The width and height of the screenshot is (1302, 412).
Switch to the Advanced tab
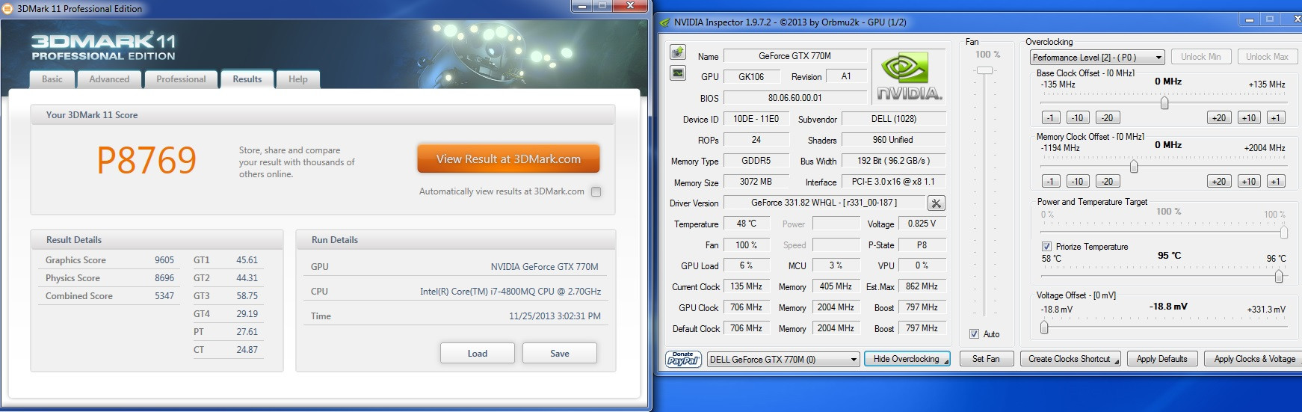(x=109, y=79)
